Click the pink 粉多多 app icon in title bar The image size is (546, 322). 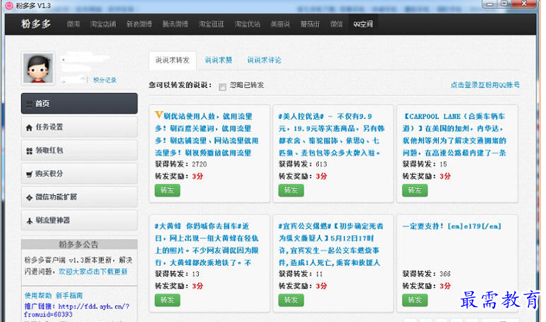point(9,6)
